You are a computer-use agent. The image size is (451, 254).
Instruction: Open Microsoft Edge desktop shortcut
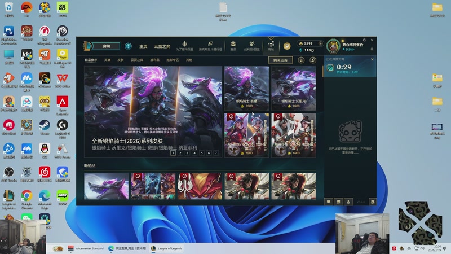(x=45, y=199)
